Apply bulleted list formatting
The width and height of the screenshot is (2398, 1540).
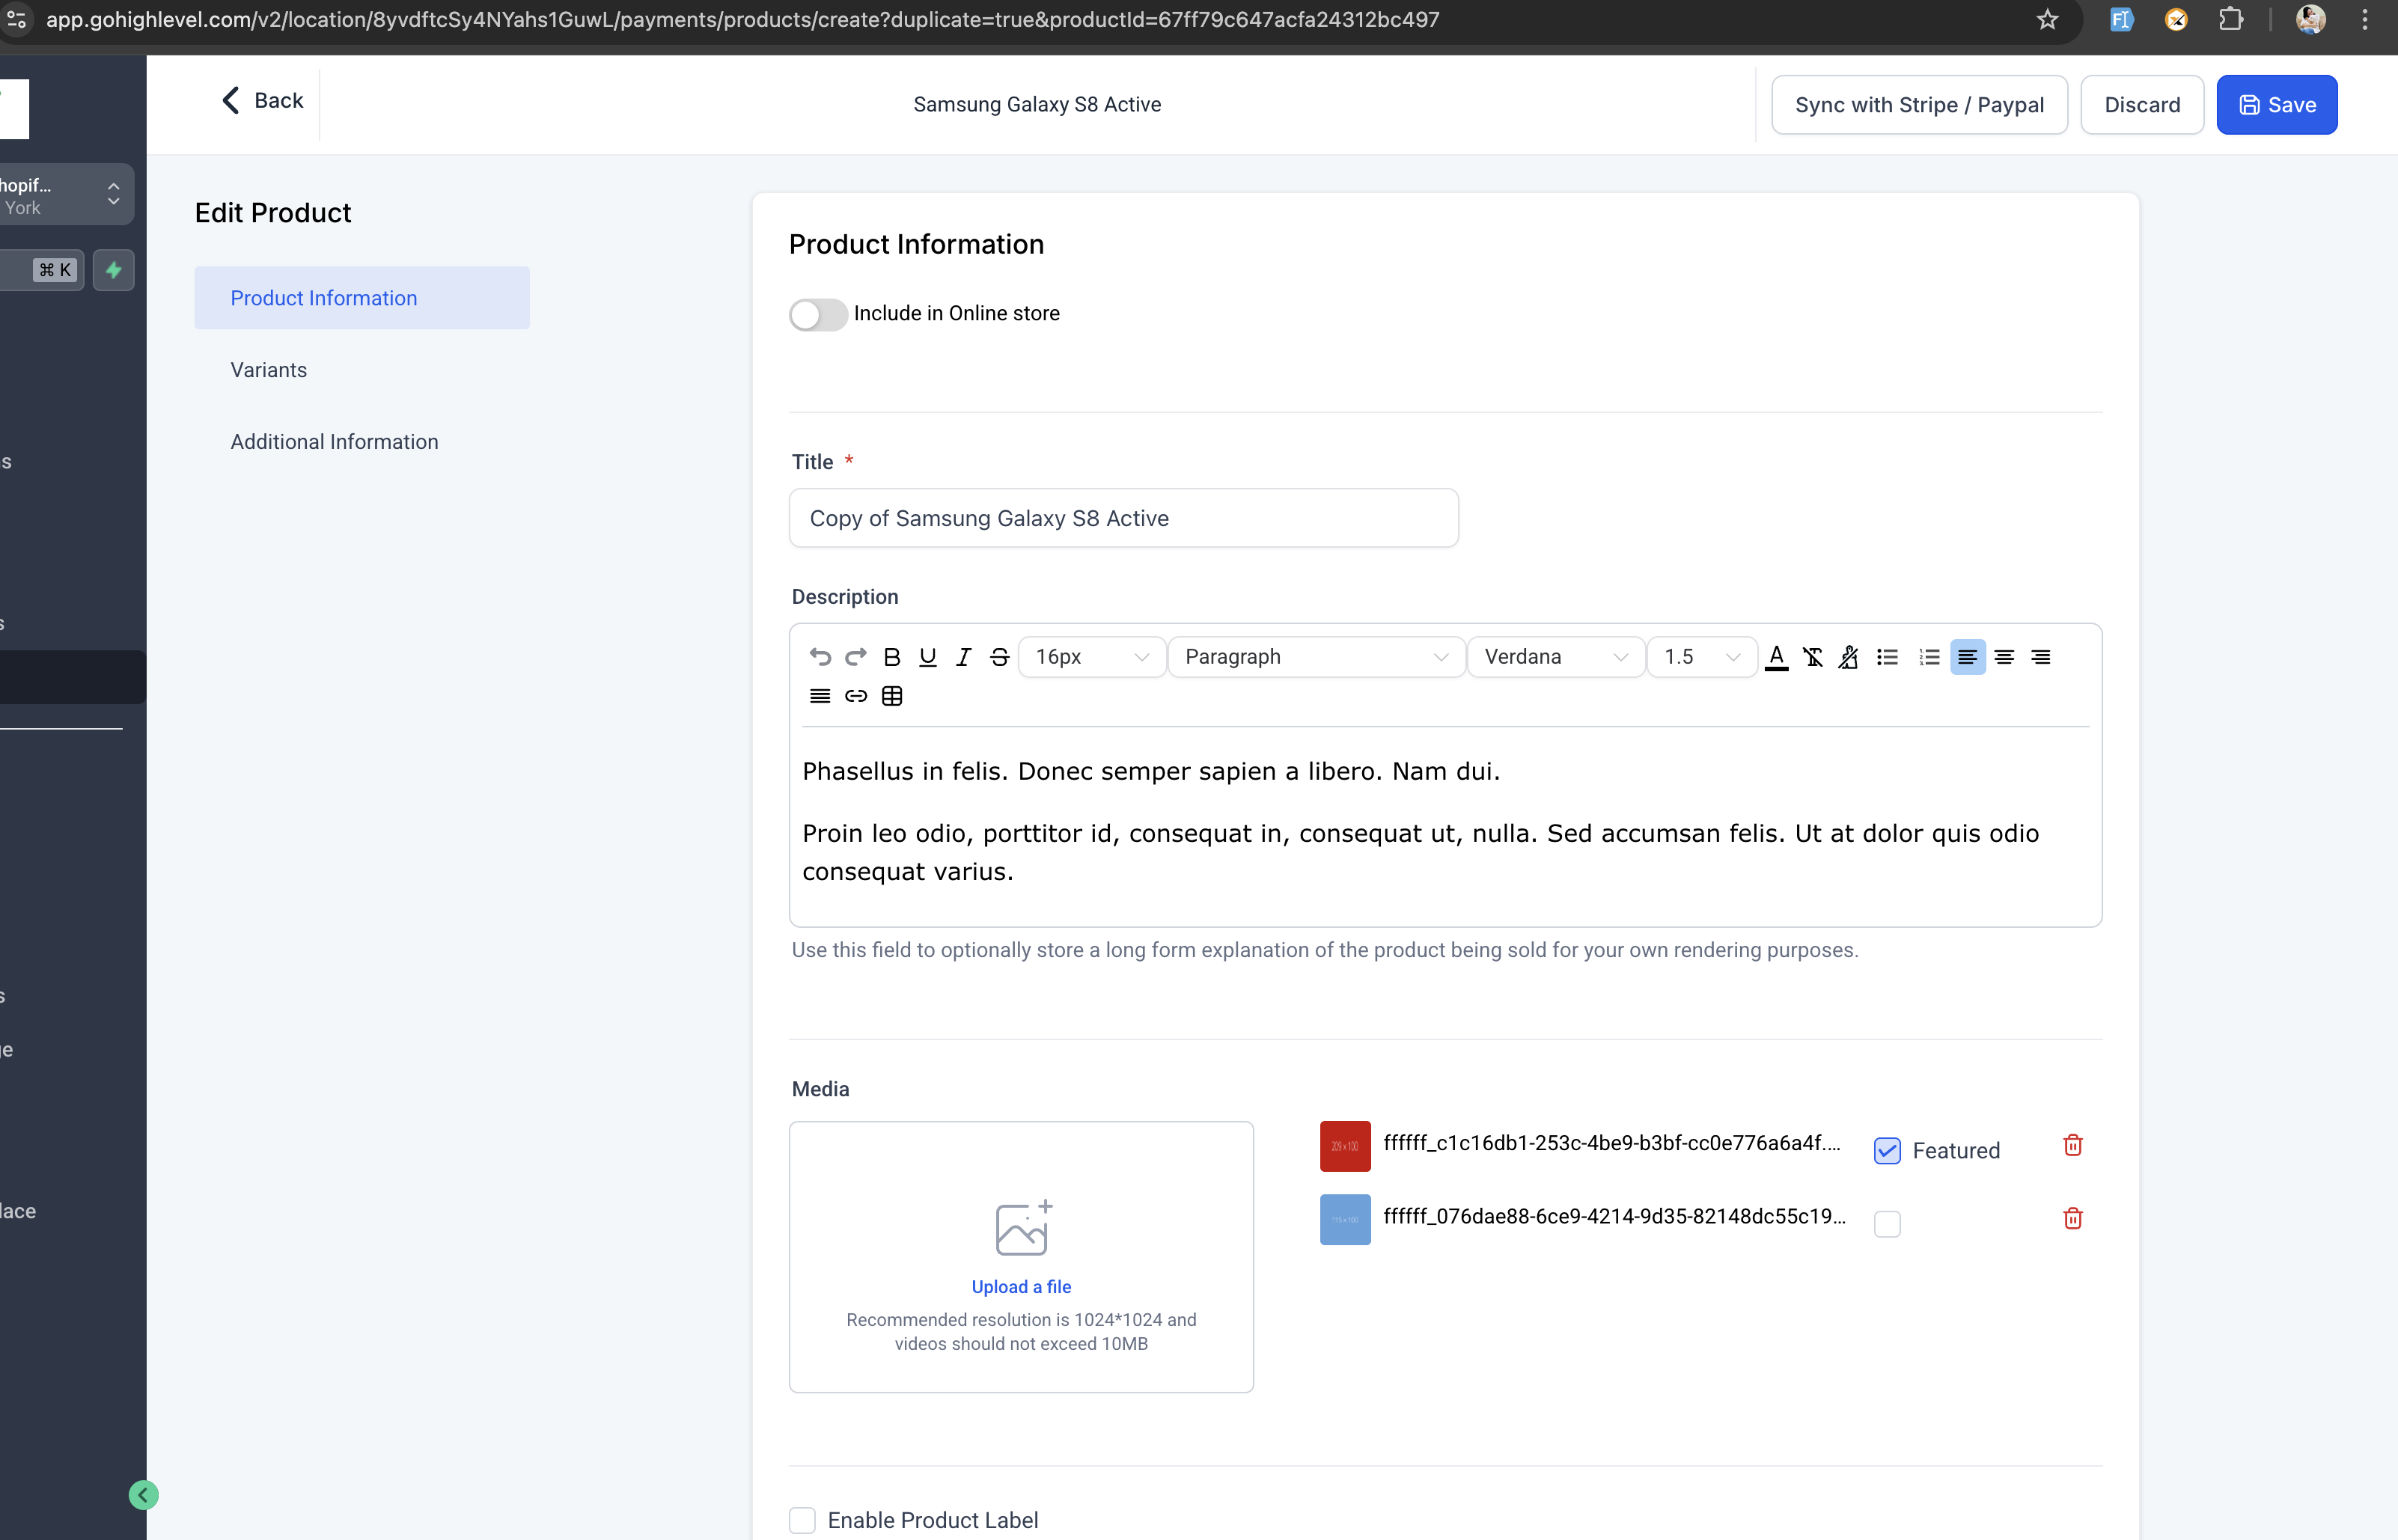tap(1887, 657)
